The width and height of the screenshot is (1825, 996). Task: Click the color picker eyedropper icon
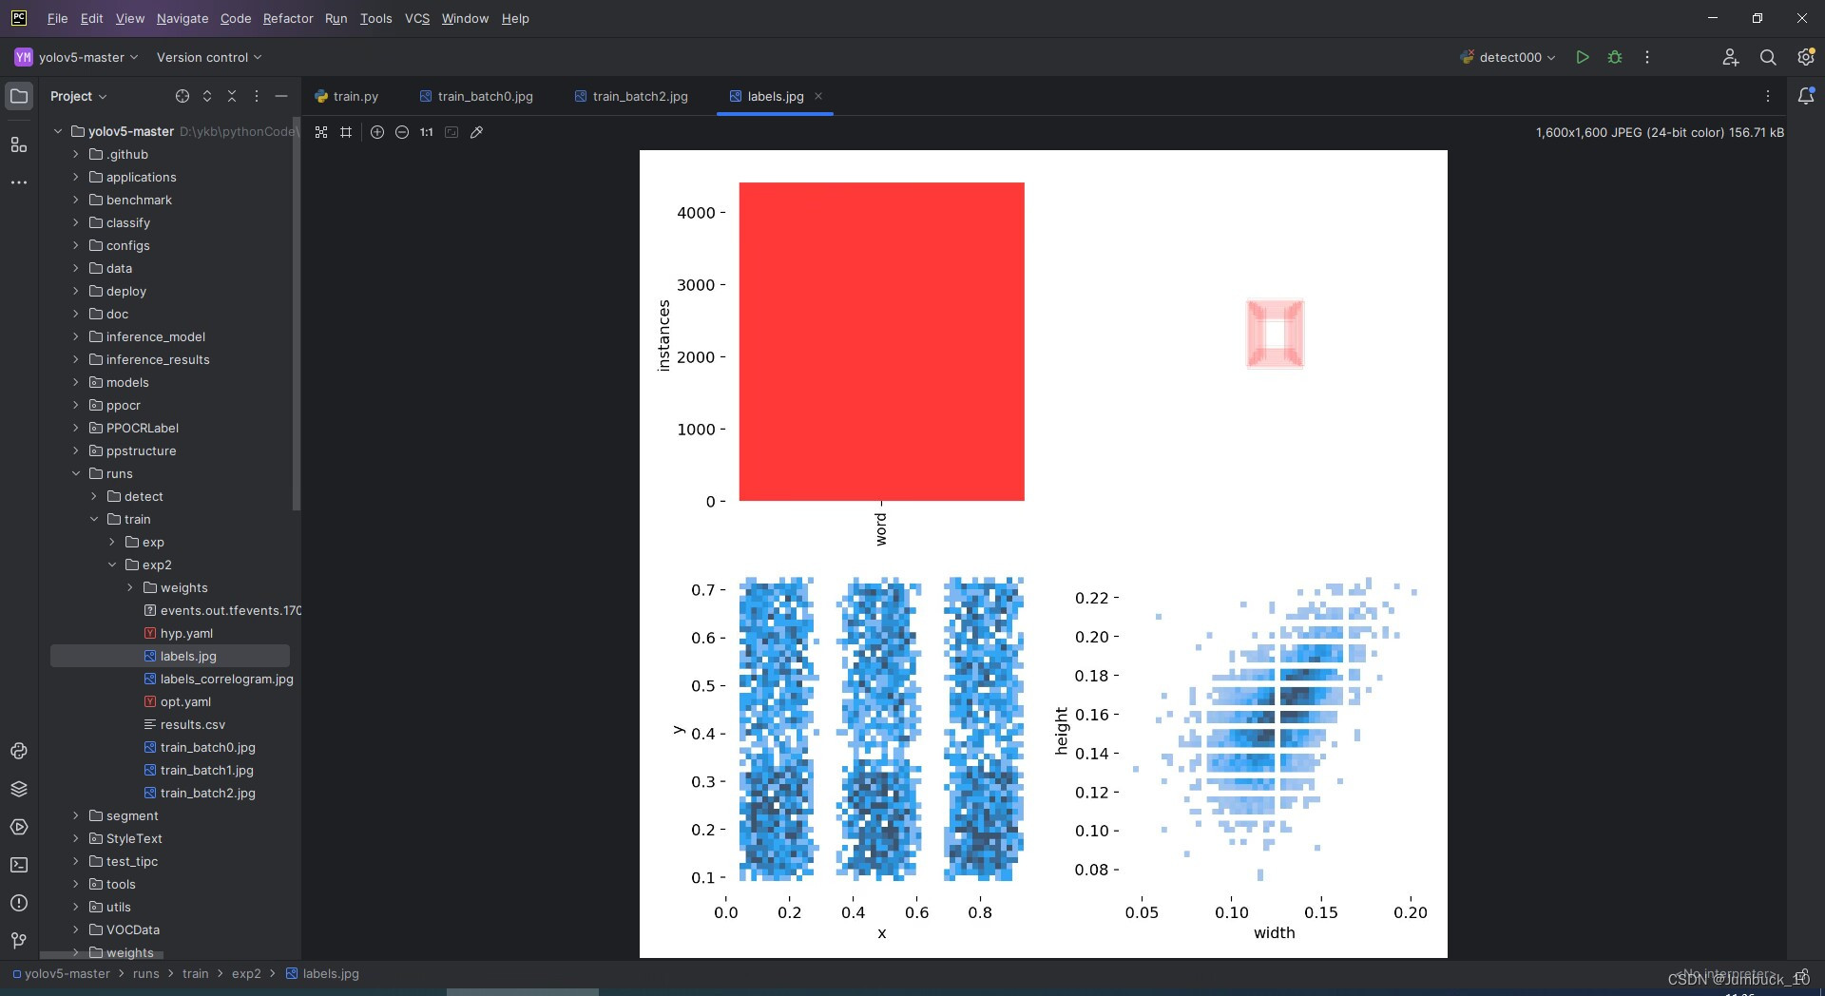coord(477,132)
